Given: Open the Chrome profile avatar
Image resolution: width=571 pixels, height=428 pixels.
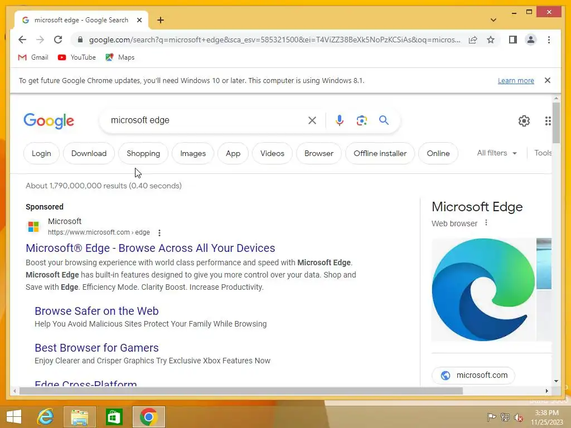Looking at the screenshot, I should 531,40.
